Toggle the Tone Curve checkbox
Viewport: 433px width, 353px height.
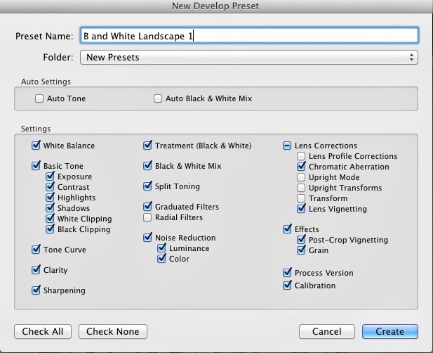click(x=36, y=249)
